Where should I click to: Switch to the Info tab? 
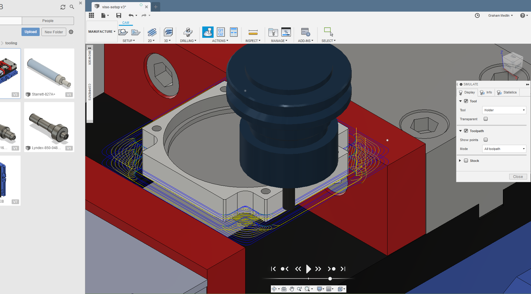pos(486,93)
